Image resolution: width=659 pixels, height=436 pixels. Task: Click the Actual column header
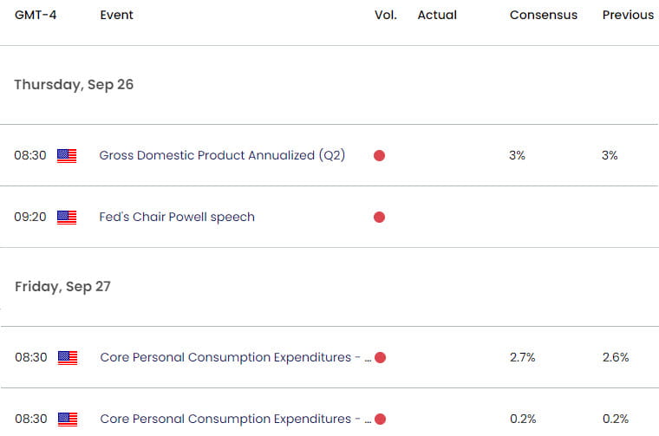pos(437,15)
